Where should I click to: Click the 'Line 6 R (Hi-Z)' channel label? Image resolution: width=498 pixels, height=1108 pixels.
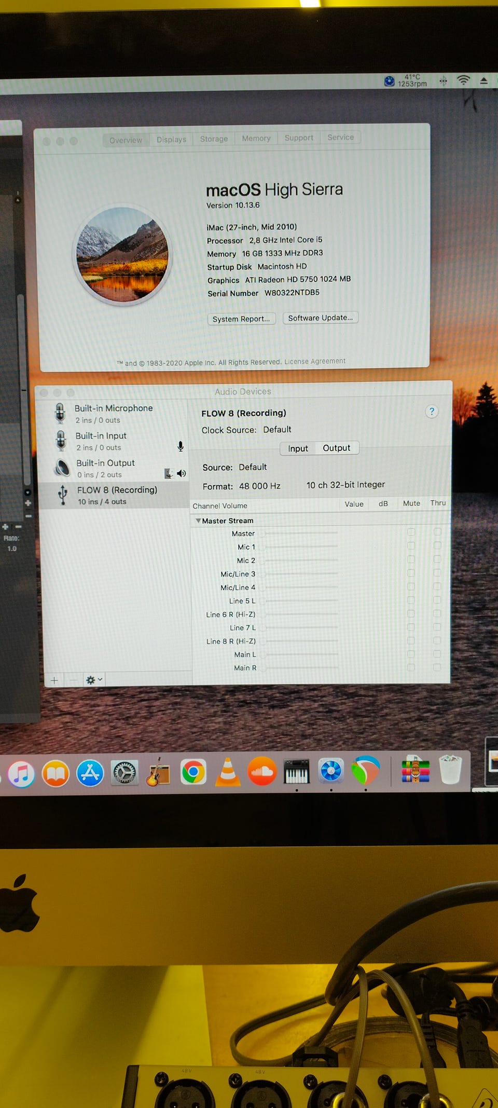click(231, 614)
